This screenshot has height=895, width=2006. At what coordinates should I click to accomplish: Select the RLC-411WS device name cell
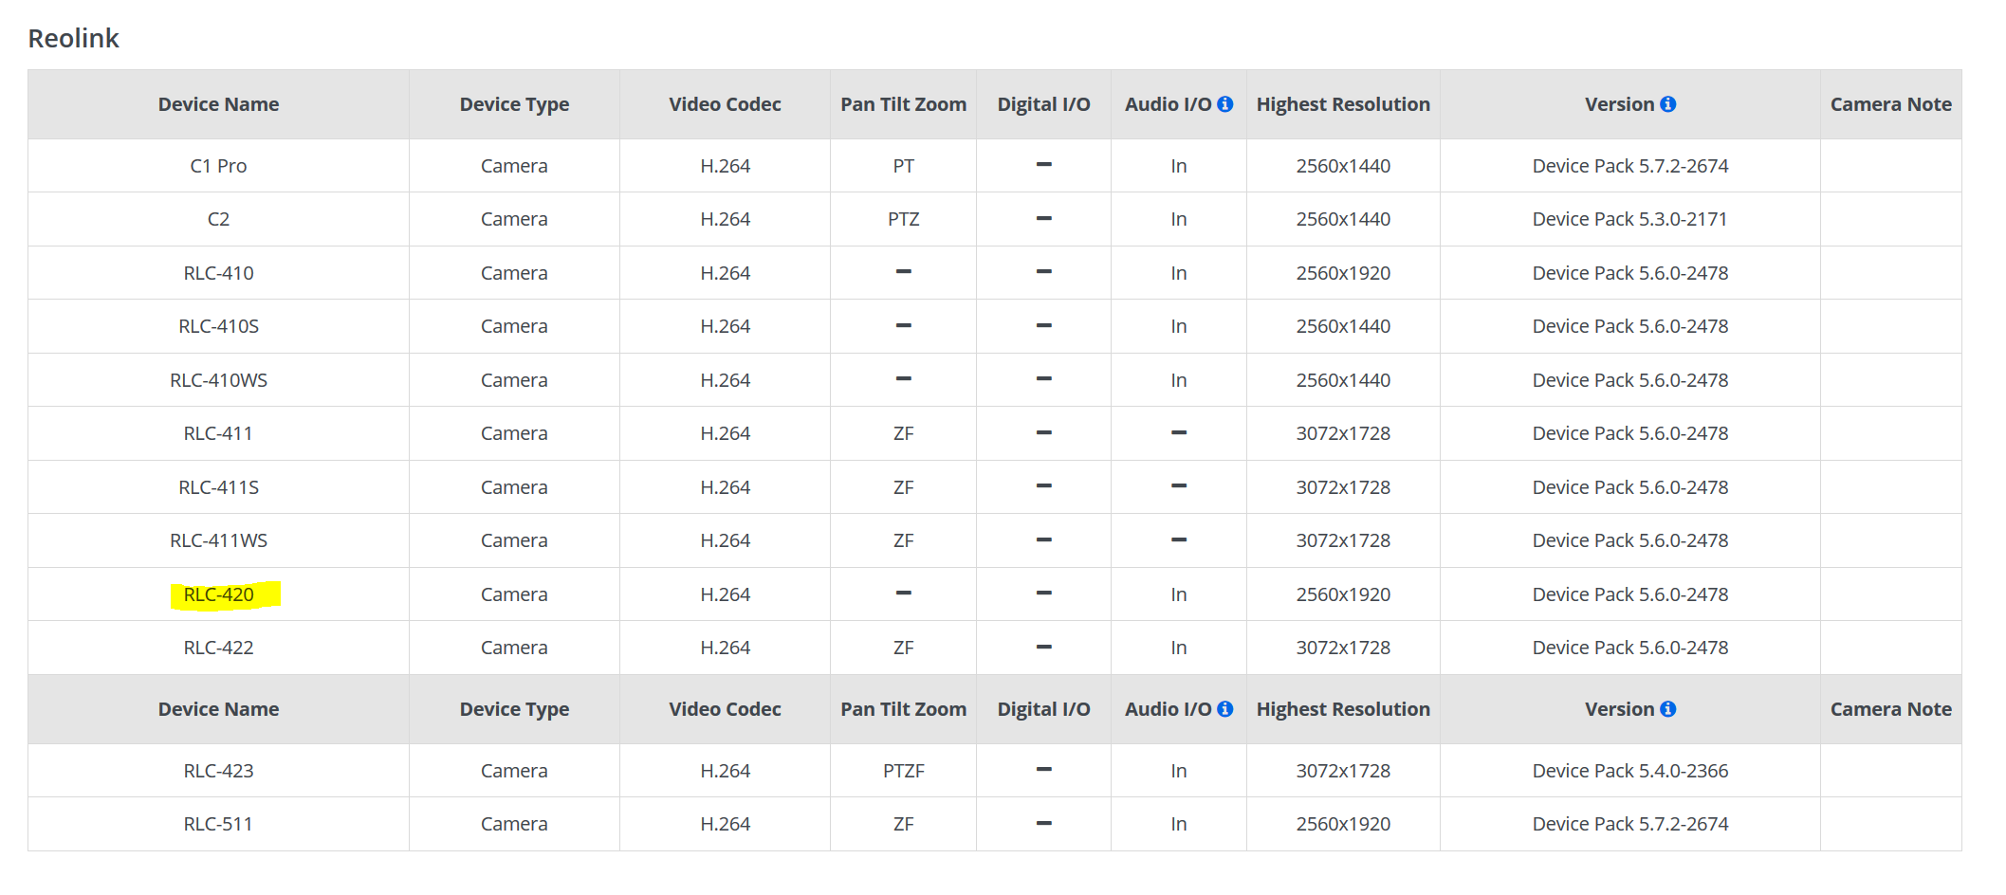point(218,540)
